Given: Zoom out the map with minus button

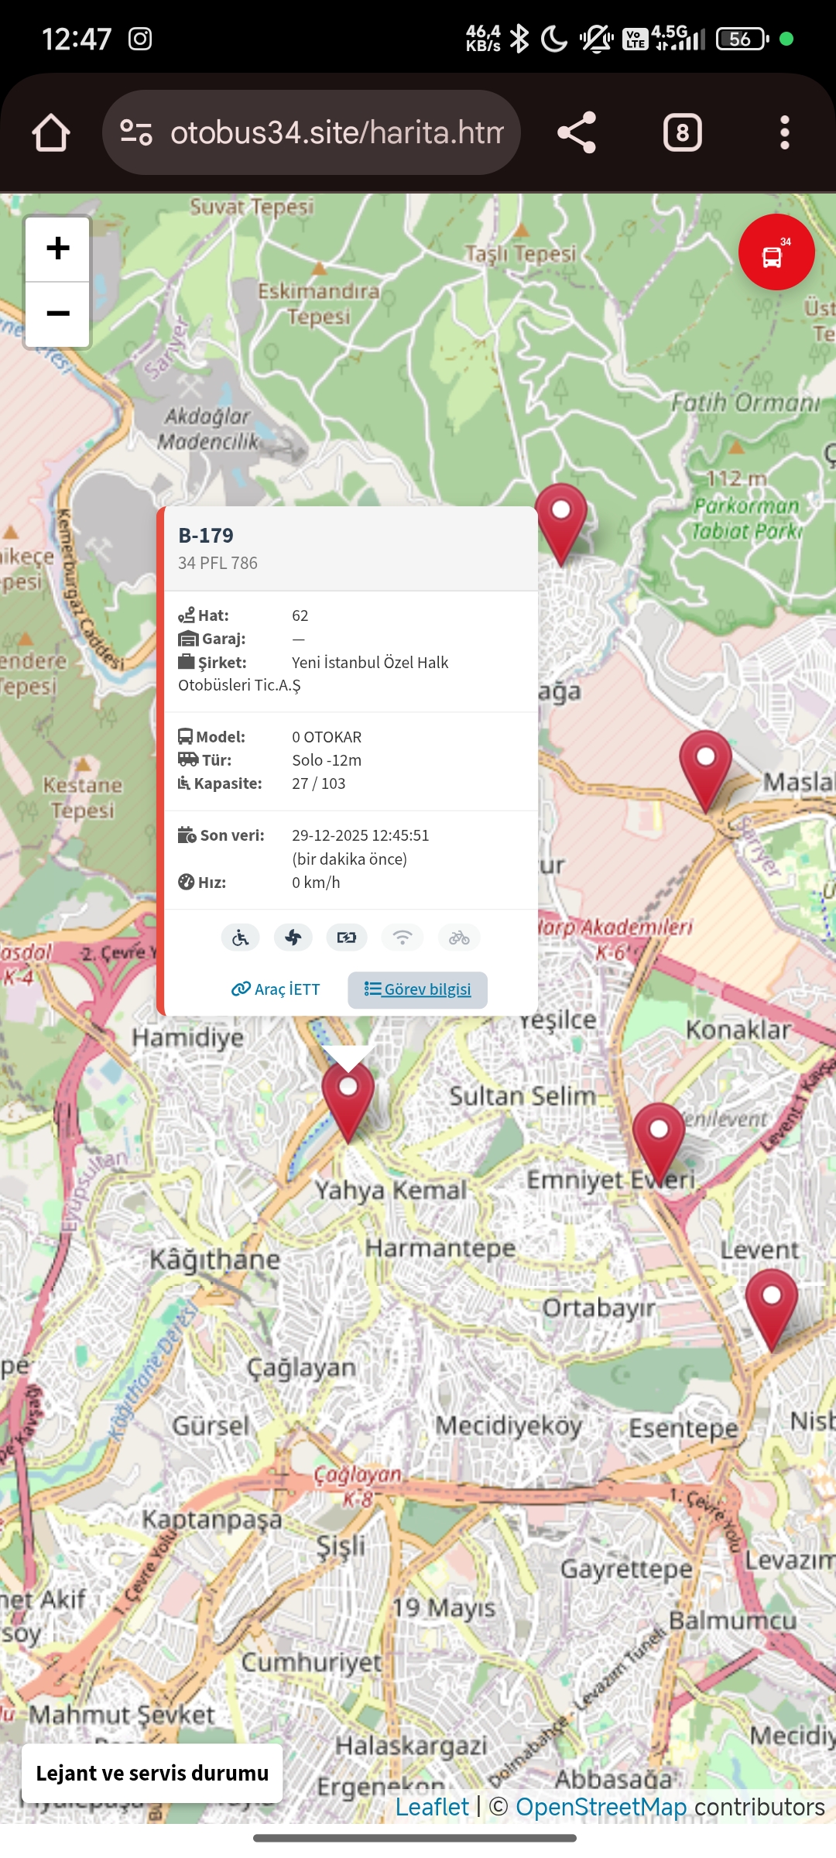Looking at the screenshot, I should [x=58, y=314].
